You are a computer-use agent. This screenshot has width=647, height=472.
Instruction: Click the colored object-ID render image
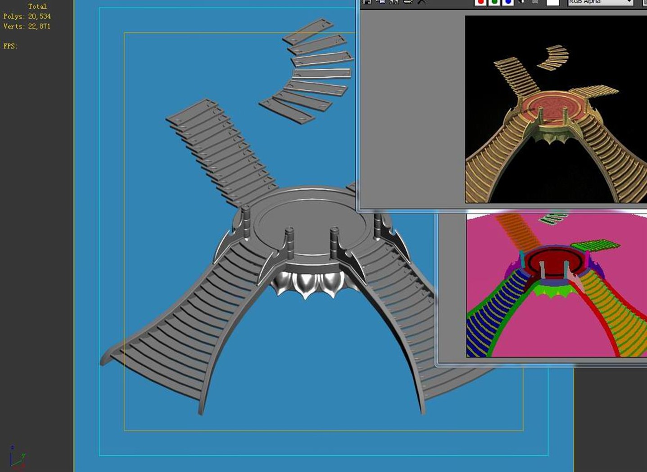click(557, 285)
